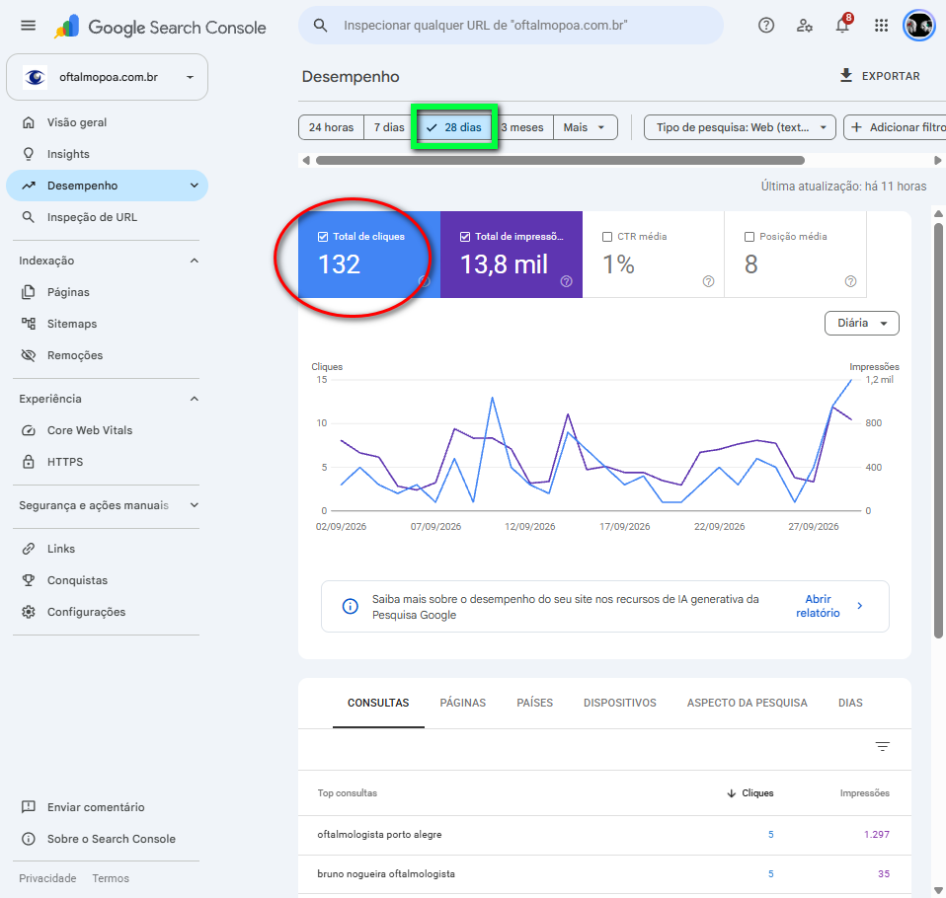Collapse the Experiência section
The height and width of the screenshot is (898, 946).
[x=195, y=399]
